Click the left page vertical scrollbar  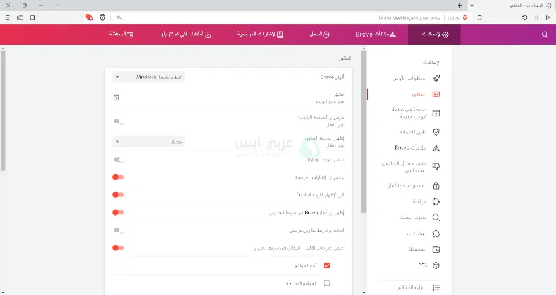(3, 111)
